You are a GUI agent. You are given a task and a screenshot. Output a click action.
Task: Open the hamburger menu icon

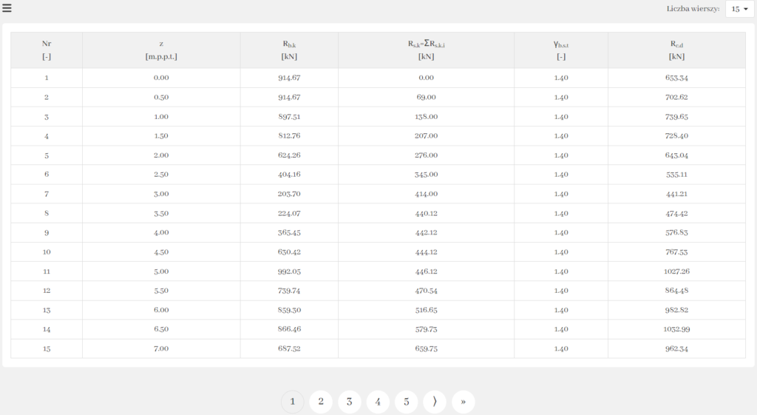7,9
